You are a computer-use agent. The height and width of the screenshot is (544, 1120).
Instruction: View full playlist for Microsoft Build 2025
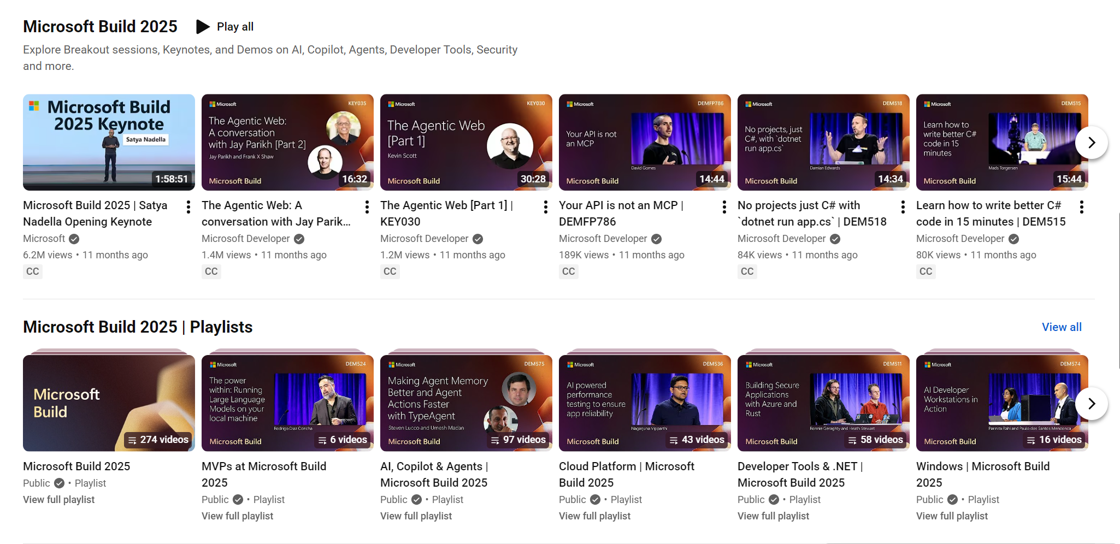pyautogui.click(x=58, y=500)
